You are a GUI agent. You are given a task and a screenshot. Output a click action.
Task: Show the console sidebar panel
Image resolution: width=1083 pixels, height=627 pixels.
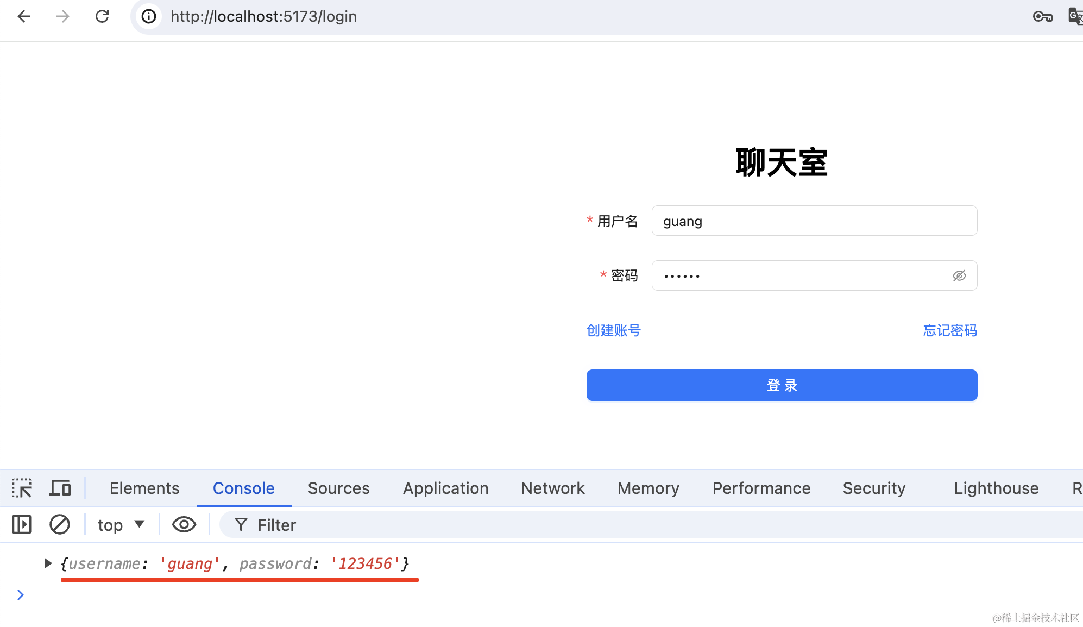[x=22, y=525]
